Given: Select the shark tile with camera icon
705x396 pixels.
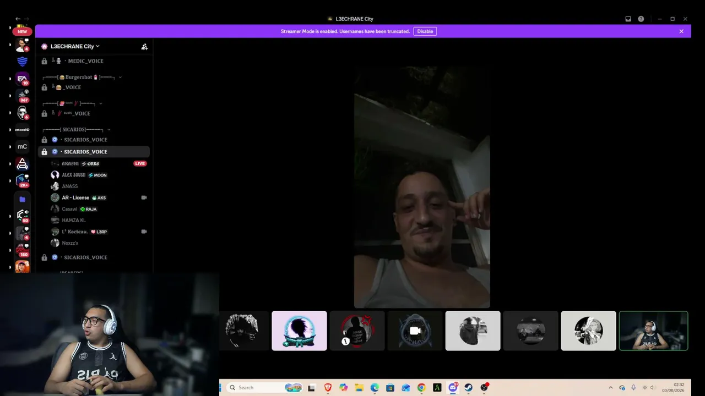Looking at the screenshot, I should (x=415, y=331).
